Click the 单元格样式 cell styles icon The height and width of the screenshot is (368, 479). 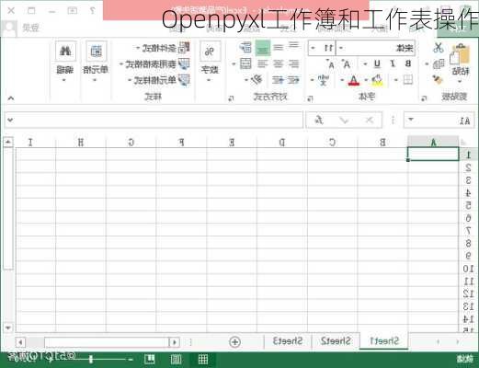tap(184, 80)
